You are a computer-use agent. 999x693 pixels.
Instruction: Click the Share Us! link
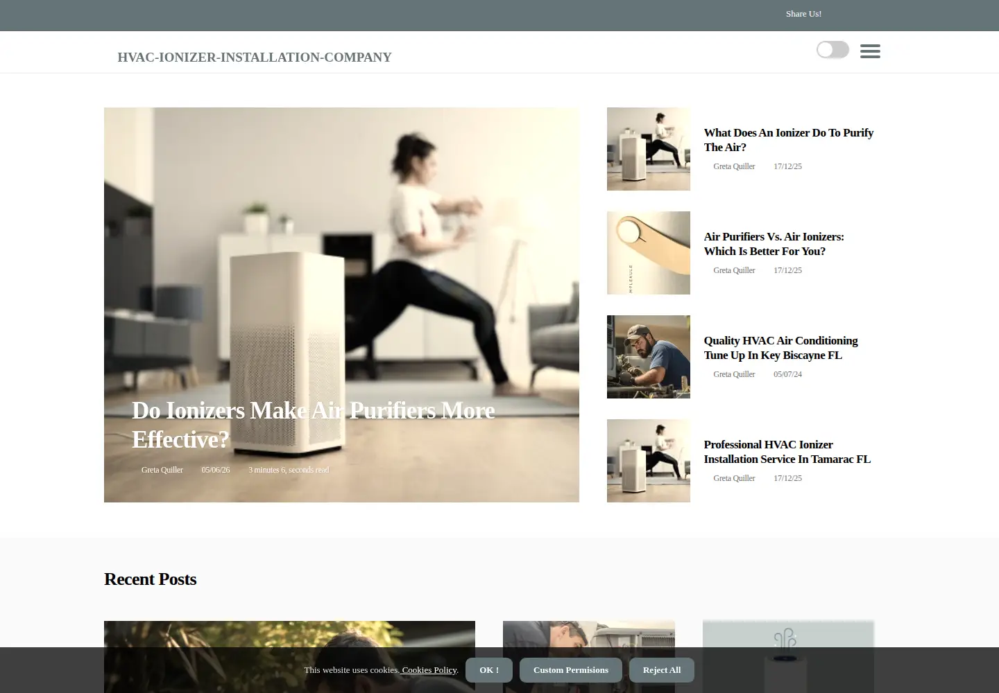tap(803, 14)
